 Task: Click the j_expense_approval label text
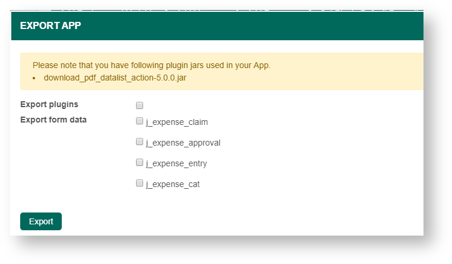point(183,143)
